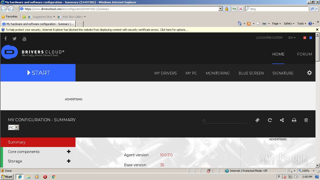Click the Add to Favorites Bar star icon
320x180 pixels.
[x=24, y=17]
